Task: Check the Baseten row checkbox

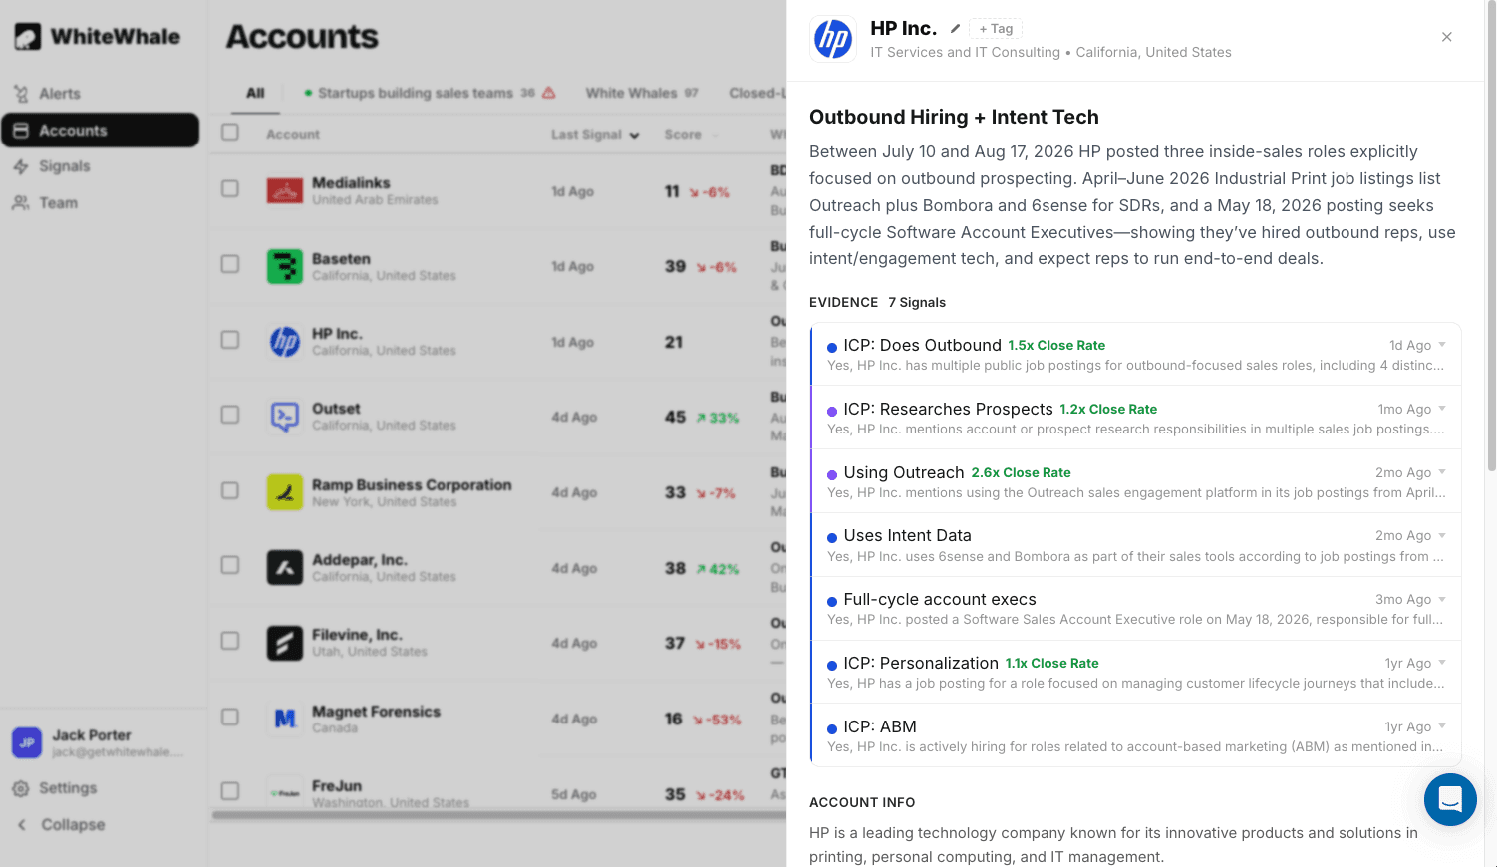Action: pos(230,264)
